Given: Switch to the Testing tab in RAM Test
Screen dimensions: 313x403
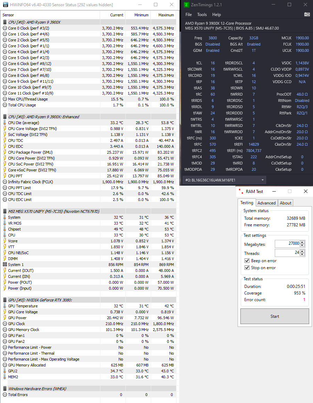Looking at the screenshot, I should point(247,203).
